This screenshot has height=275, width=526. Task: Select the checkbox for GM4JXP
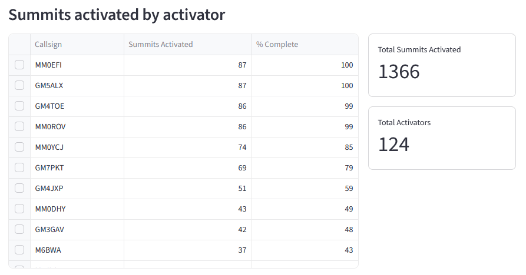(19, 188)
